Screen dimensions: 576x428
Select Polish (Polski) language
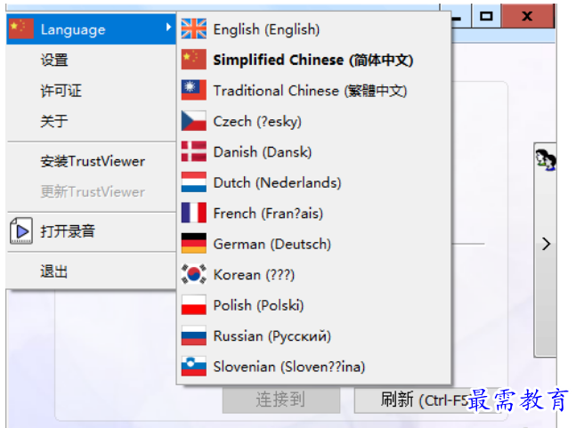(258, 305)
